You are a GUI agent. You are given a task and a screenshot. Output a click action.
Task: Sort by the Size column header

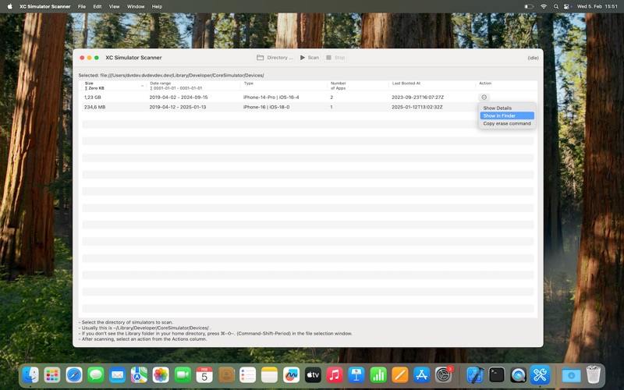(113, 86)
